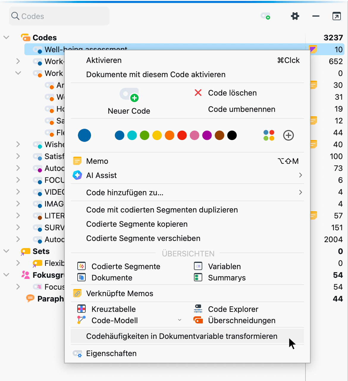Click the AI Assist icon
Viewport: 348px width, 381px height.
[x=77, y=175]
